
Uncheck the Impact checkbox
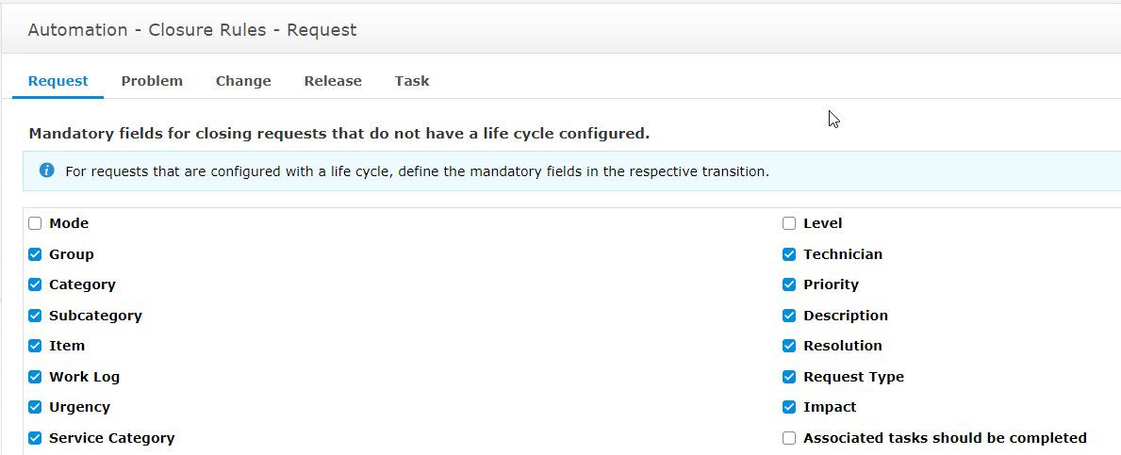click(789, 407)
